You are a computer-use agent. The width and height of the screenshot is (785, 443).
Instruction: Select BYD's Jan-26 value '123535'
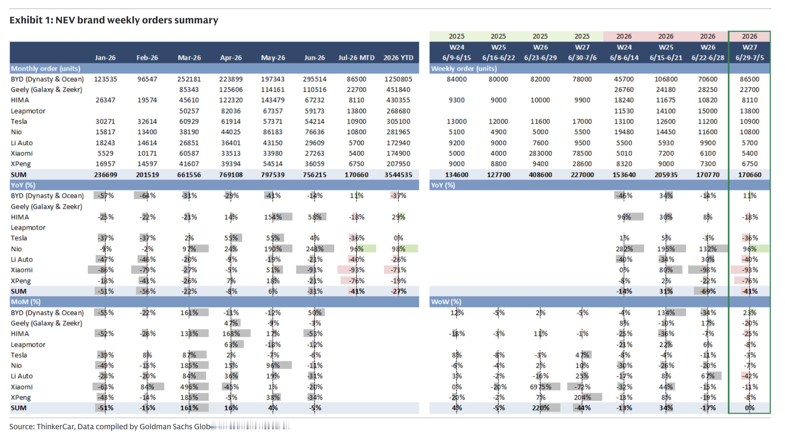(105, 79)
